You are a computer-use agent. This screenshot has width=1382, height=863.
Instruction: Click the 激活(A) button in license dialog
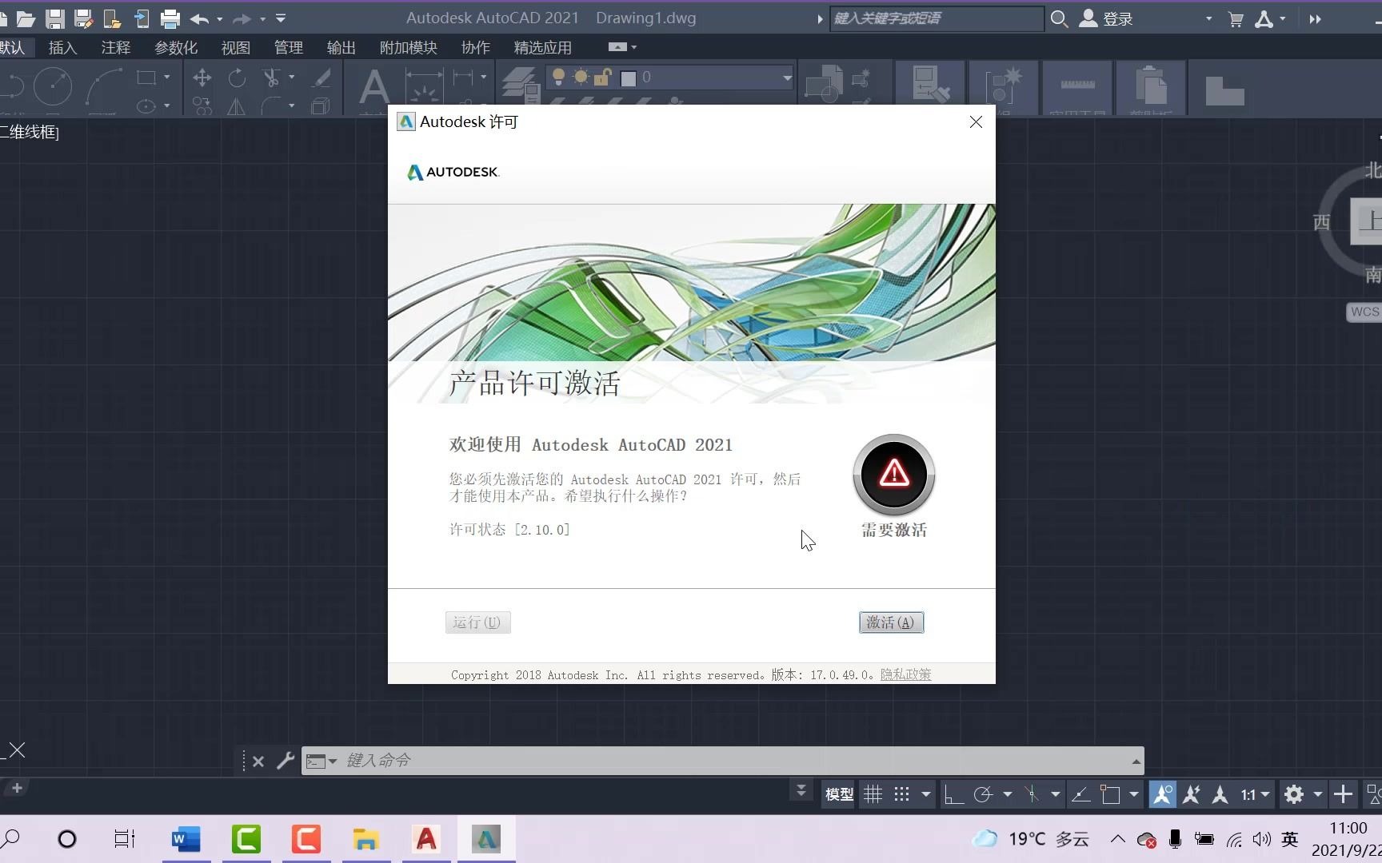click(891, 622)
